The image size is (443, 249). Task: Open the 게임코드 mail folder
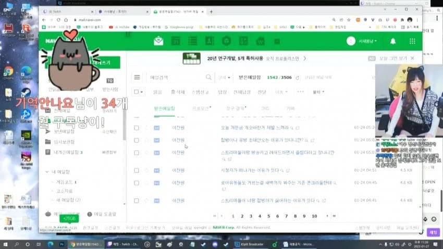click(x=65, y=182)
